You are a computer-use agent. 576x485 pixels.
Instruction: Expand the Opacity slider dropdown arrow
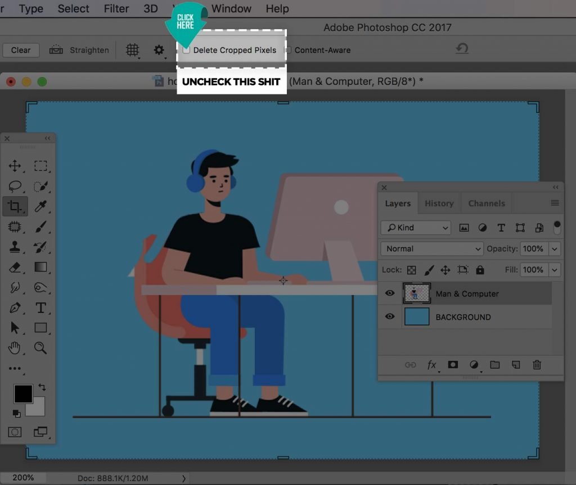coord(554,249)
